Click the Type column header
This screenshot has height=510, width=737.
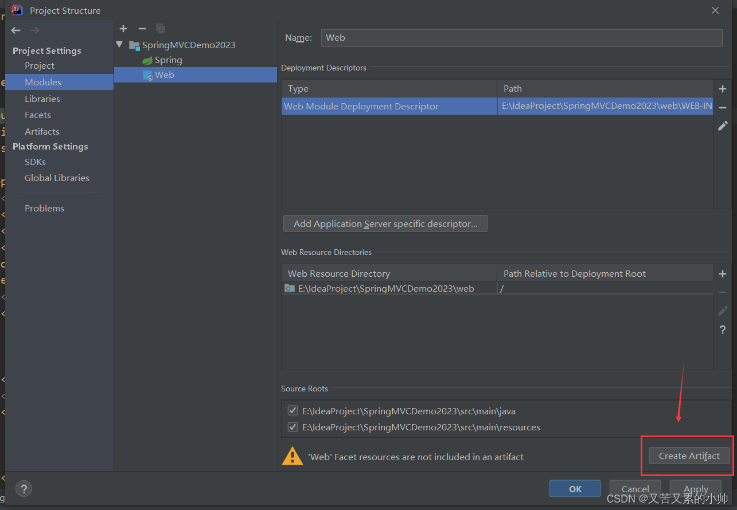pos(389,89)
